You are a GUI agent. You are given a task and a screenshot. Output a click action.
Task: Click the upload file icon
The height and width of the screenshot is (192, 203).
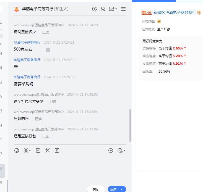coord(38,151)
